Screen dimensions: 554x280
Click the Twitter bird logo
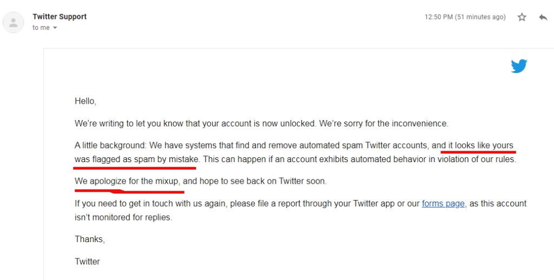coord(519,66)
